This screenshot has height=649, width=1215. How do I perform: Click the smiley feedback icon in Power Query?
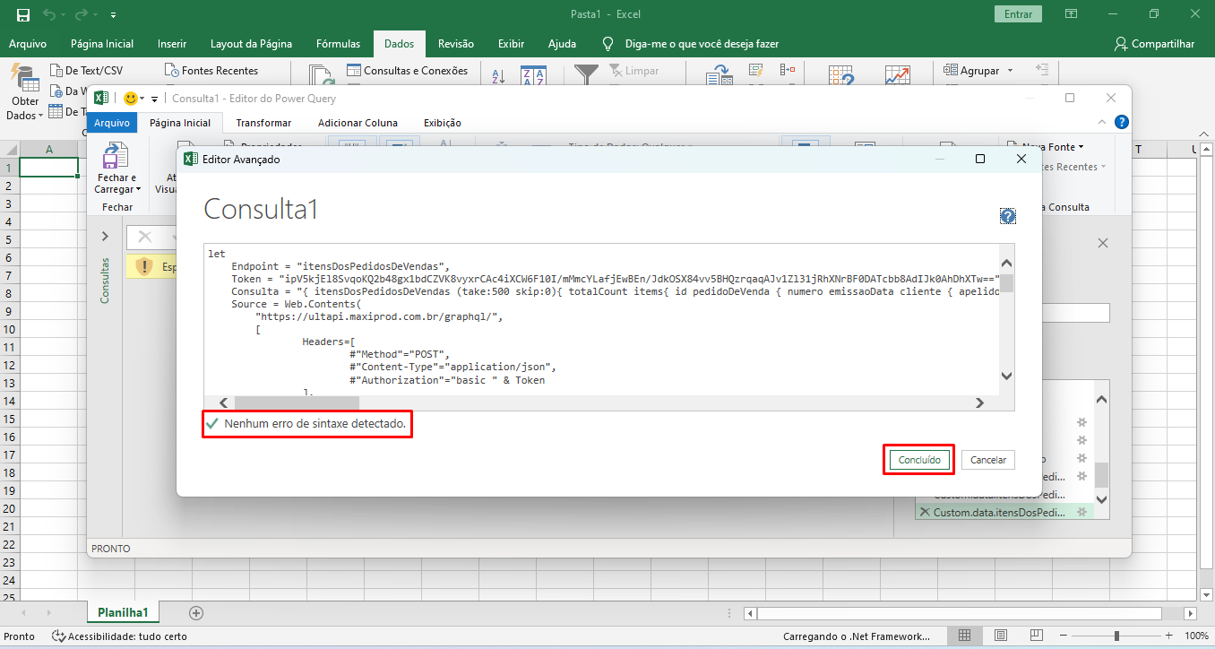pyautogui.click(x=131, y=99)
